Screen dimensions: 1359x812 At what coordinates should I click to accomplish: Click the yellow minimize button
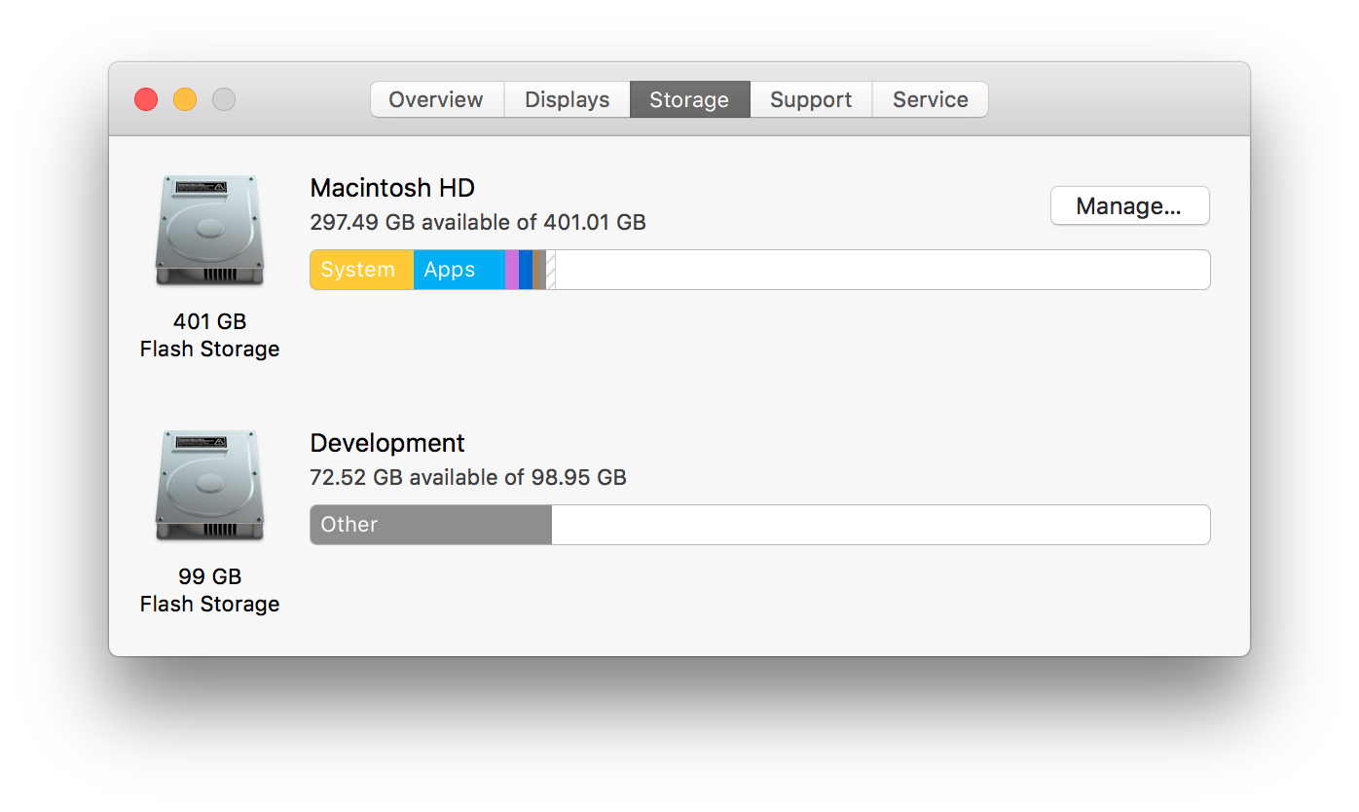tap(184, 98)
